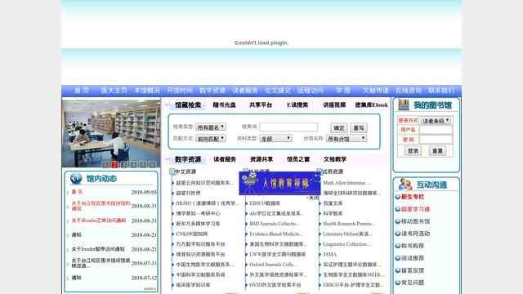Click the film camera icon on the blue banner

[249, 182]
